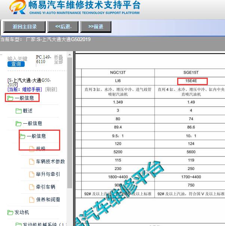This screenshot has width=225, height=226.
Task: Click the [刷新] refresh link
Action: click(51, 89)
